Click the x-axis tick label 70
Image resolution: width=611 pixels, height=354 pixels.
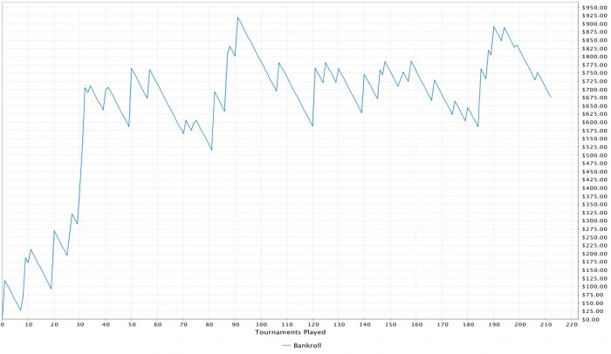(x=183, y=324)
